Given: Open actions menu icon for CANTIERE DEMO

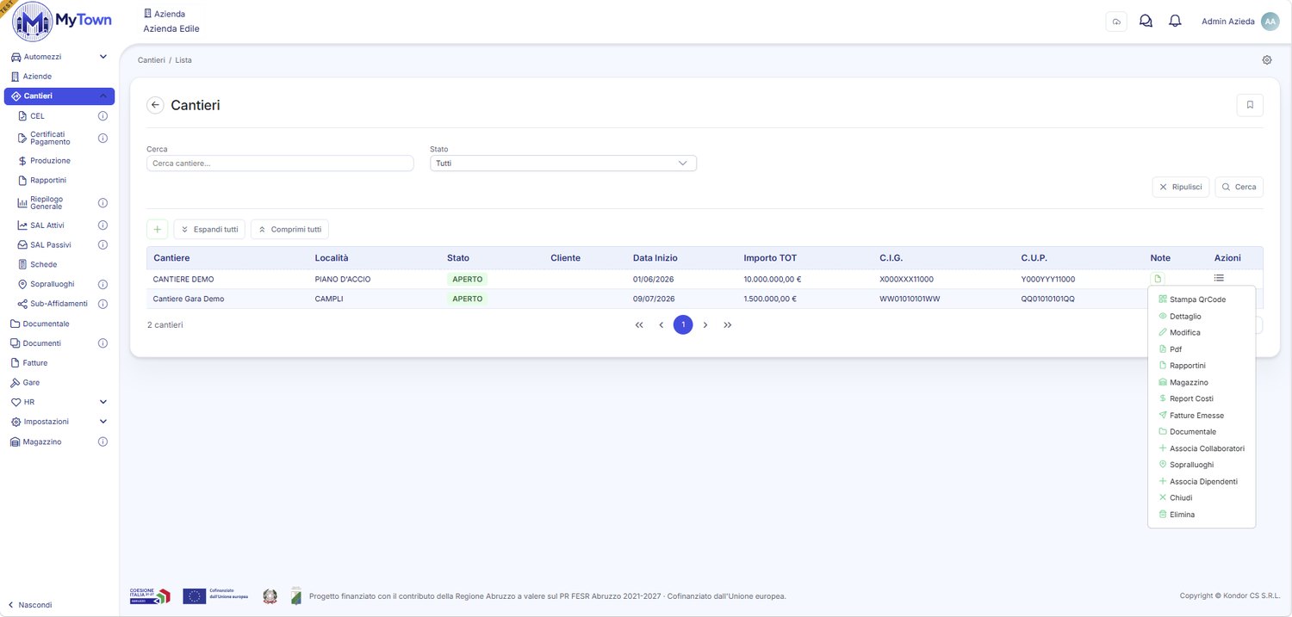Looking at the screenshot, I should tap(1219, 278).
